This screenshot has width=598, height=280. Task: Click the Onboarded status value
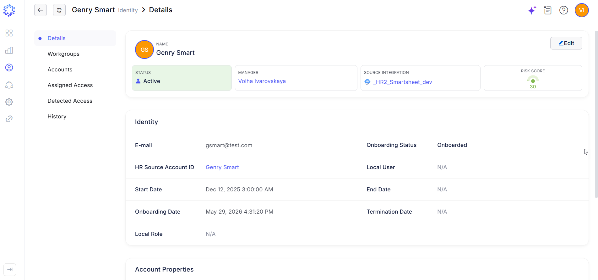tap(452, 145)
